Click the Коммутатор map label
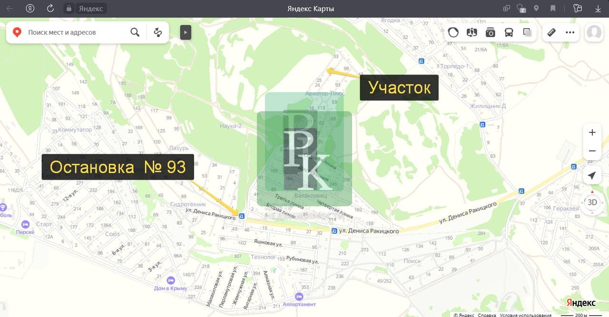Screen dimensions: 609x317 pyautogui.click(x=75, y=130)
